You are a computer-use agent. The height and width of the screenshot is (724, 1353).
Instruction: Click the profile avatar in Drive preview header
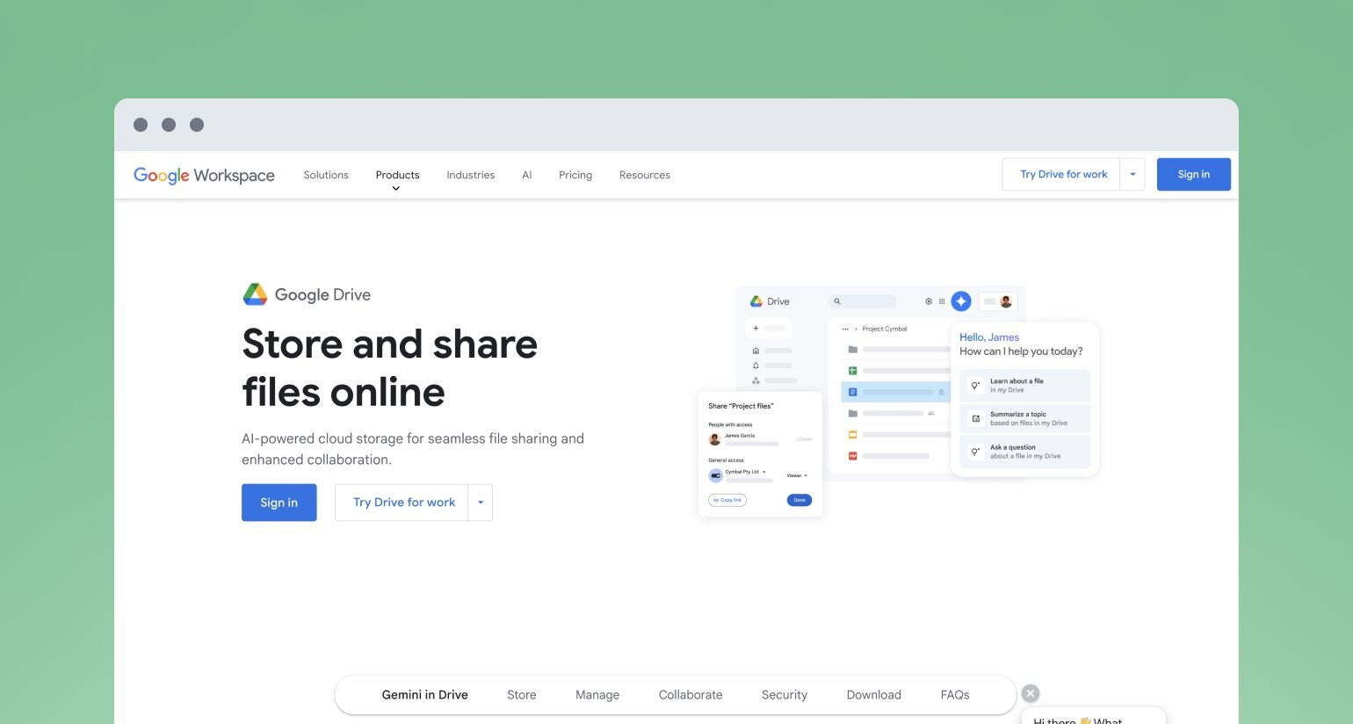coord(1006,301)
